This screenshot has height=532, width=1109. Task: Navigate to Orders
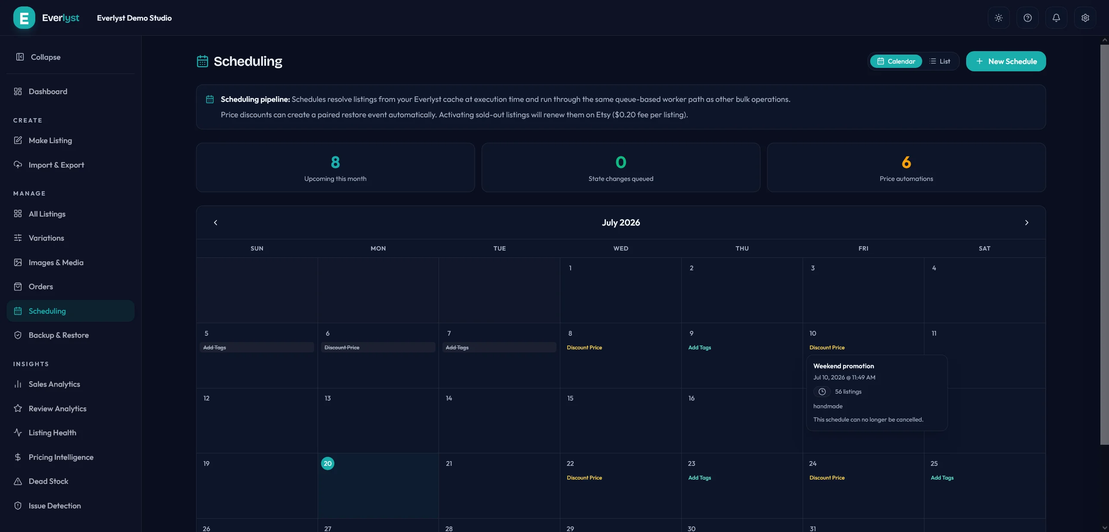[71, 286]
